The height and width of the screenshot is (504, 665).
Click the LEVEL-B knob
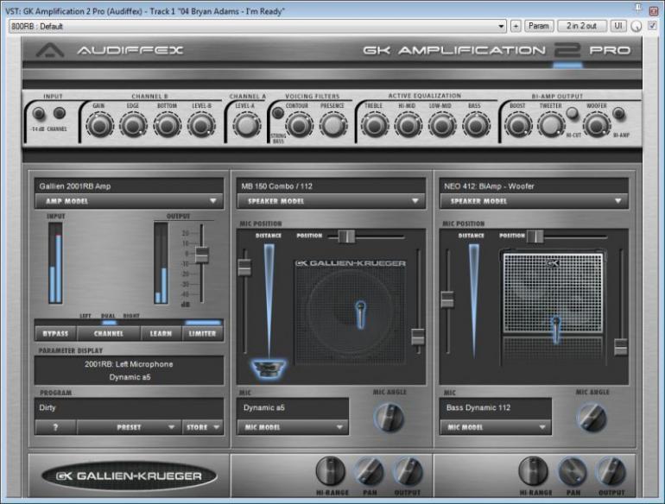201,125
